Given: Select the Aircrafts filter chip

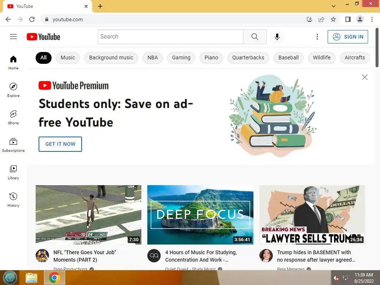Looking at the screenshot, I should tap(355, 58).
